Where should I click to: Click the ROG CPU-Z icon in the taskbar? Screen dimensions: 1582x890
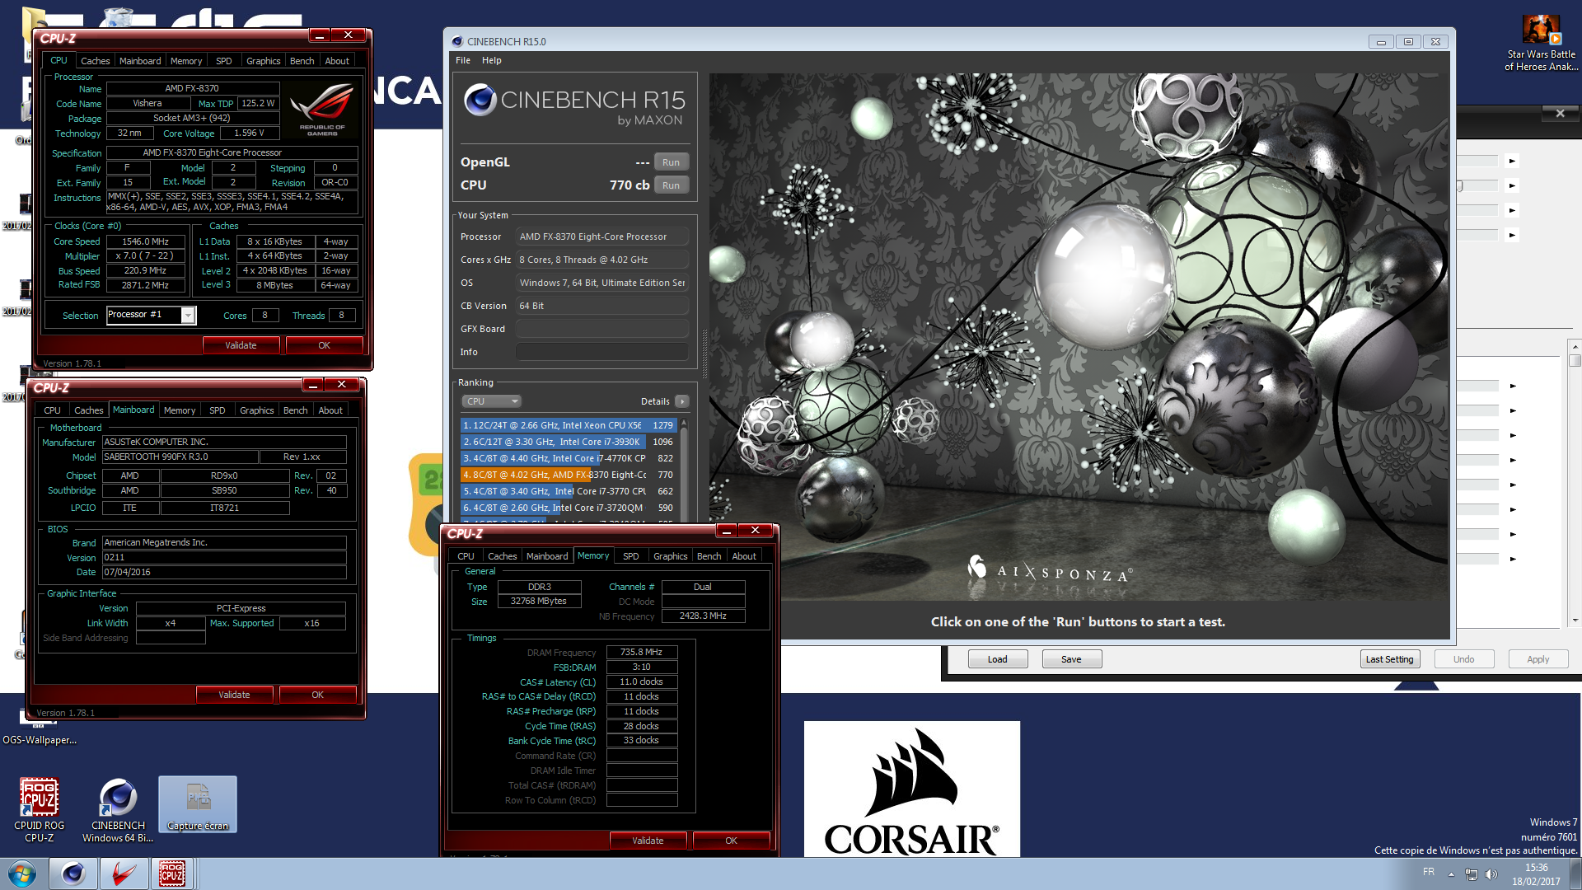(x=172, y=874)
